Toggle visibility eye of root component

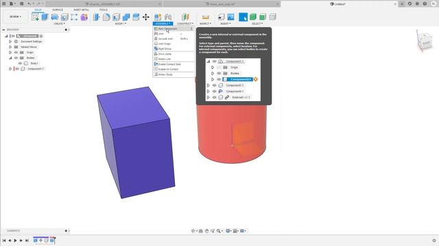[x=13, y=36]
